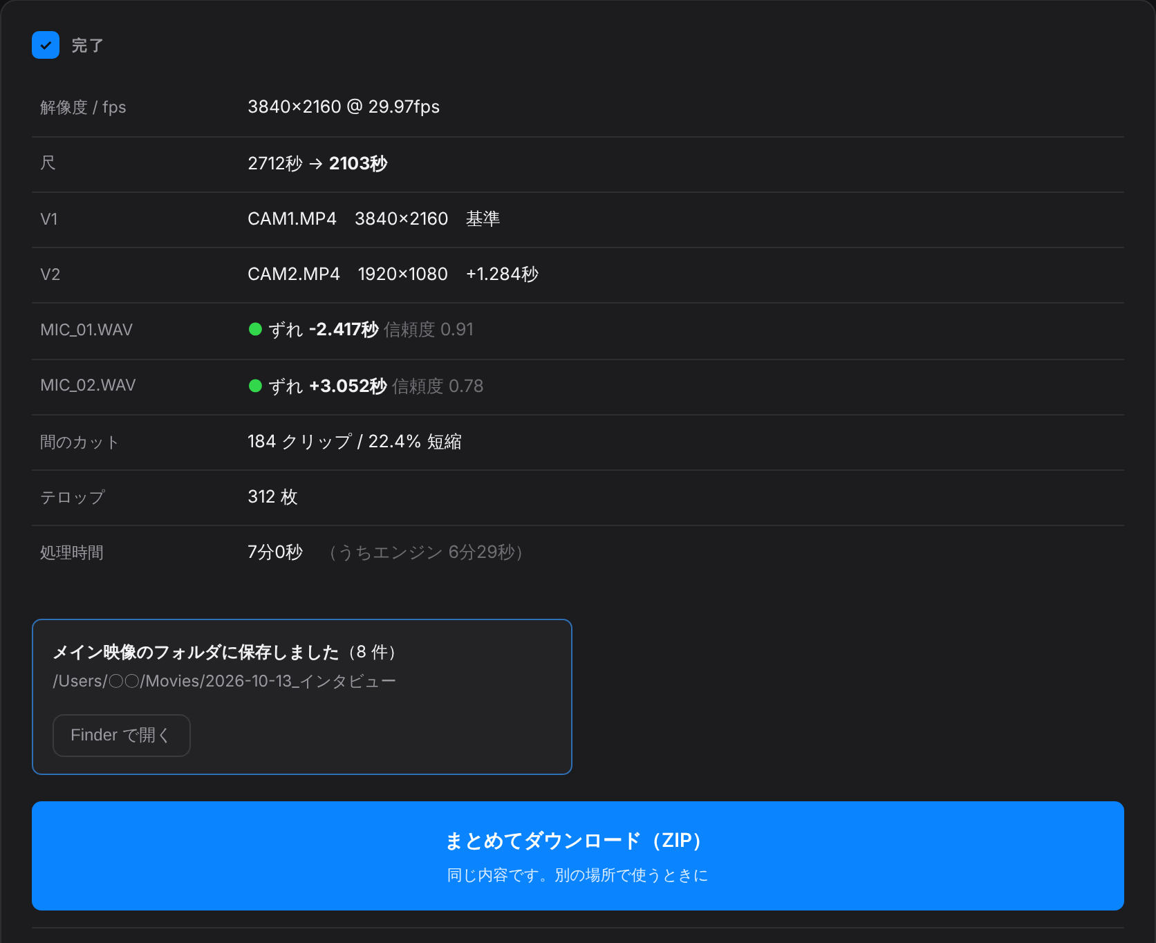Click the テロップ row label
Image resolution: width=1156 pixels, height=943 pixels.
coord(73,497)
